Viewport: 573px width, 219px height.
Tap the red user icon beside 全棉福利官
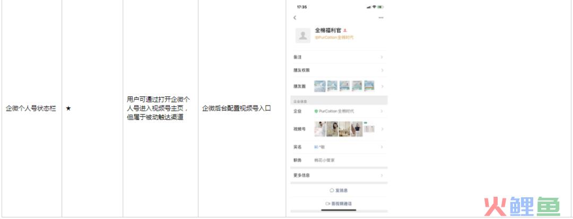345,31
